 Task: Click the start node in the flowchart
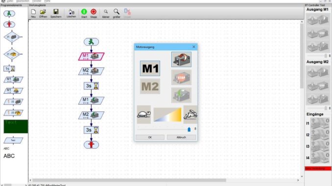91,42
